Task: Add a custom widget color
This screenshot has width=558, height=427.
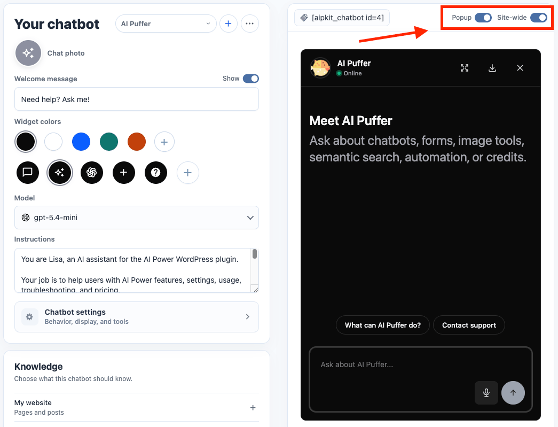Action: pos(164,142)
